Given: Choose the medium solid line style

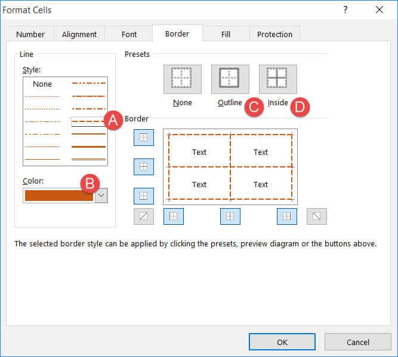Looking at the screenshot, I should [x=88, y=134].
